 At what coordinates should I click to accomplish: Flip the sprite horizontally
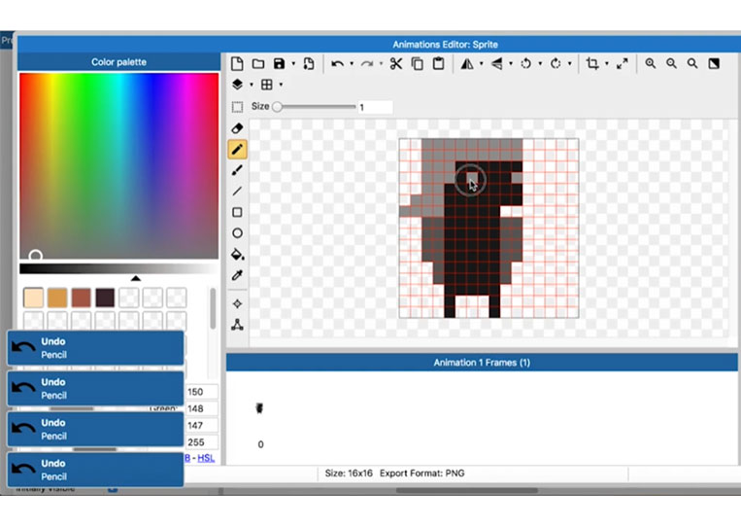[467, 63]
